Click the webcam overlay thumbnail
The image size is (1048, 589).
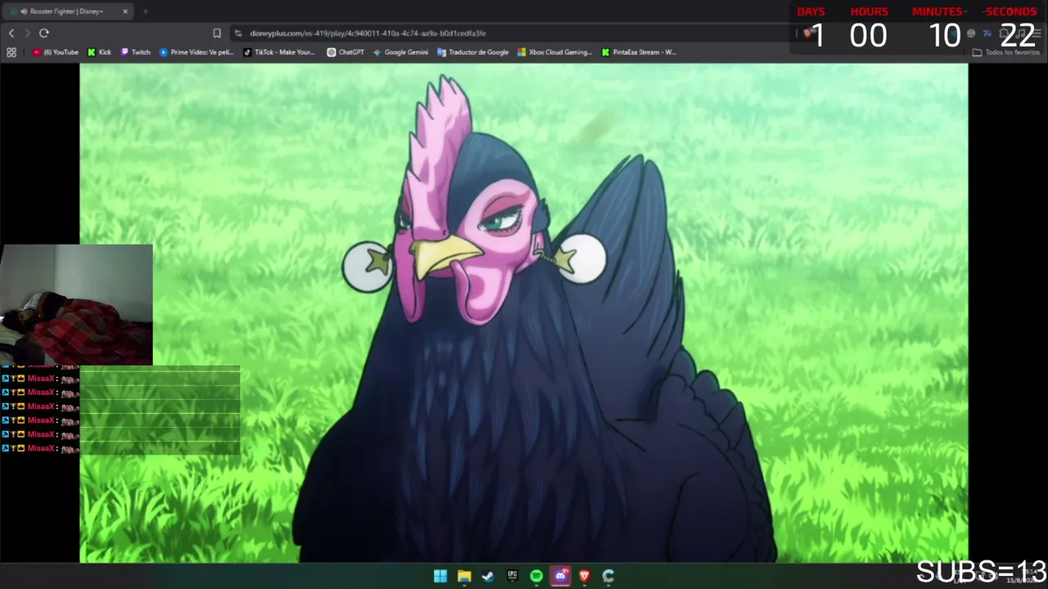click(76, 304)
